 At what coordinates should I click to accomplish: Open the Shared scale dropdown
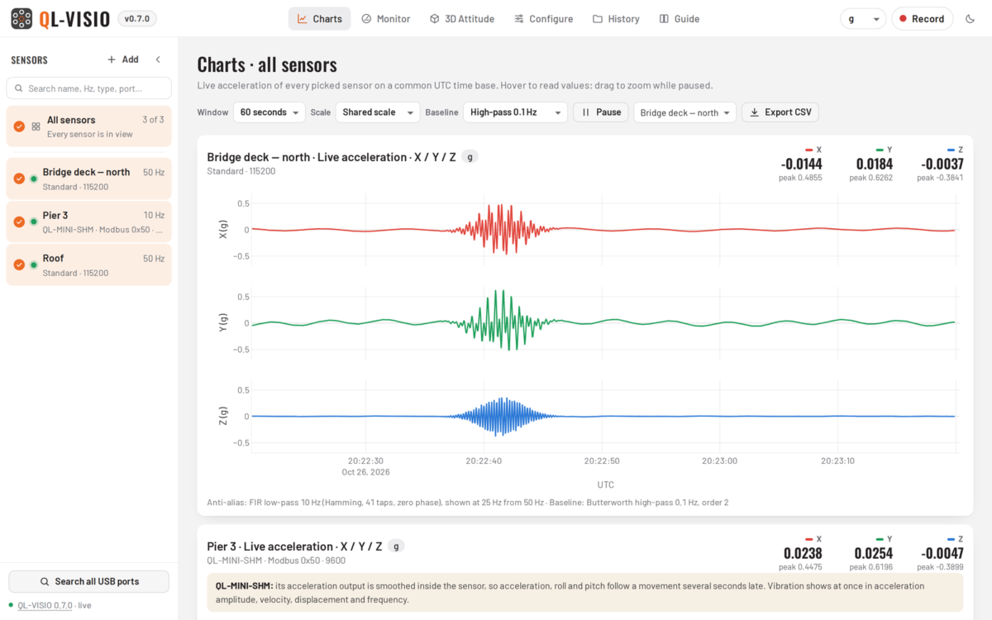pos(378,112)
